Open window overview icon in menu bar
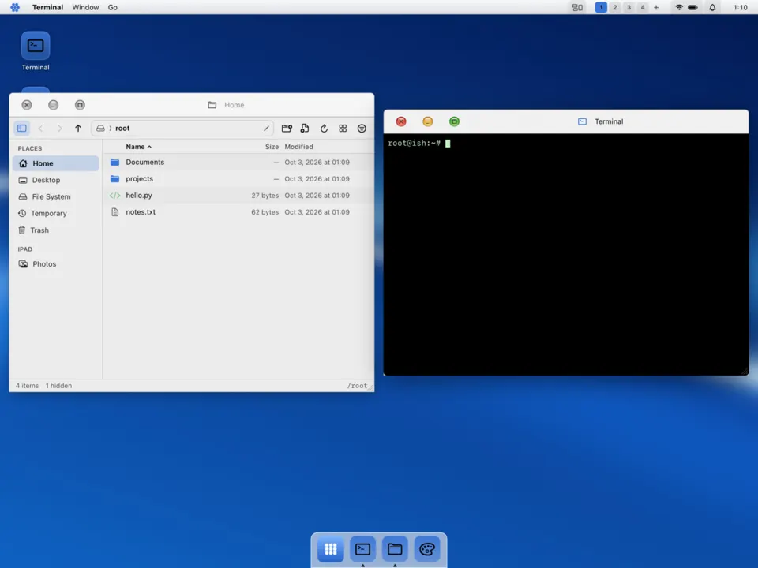758x568 pixels. point(577,7)
